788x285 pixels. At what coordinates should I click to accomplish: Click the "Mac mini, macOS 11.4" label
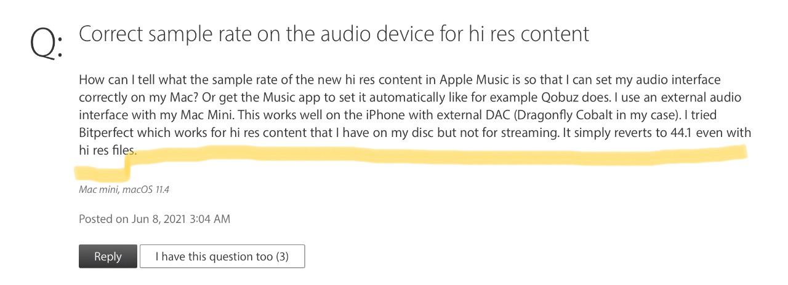[124, 190]
